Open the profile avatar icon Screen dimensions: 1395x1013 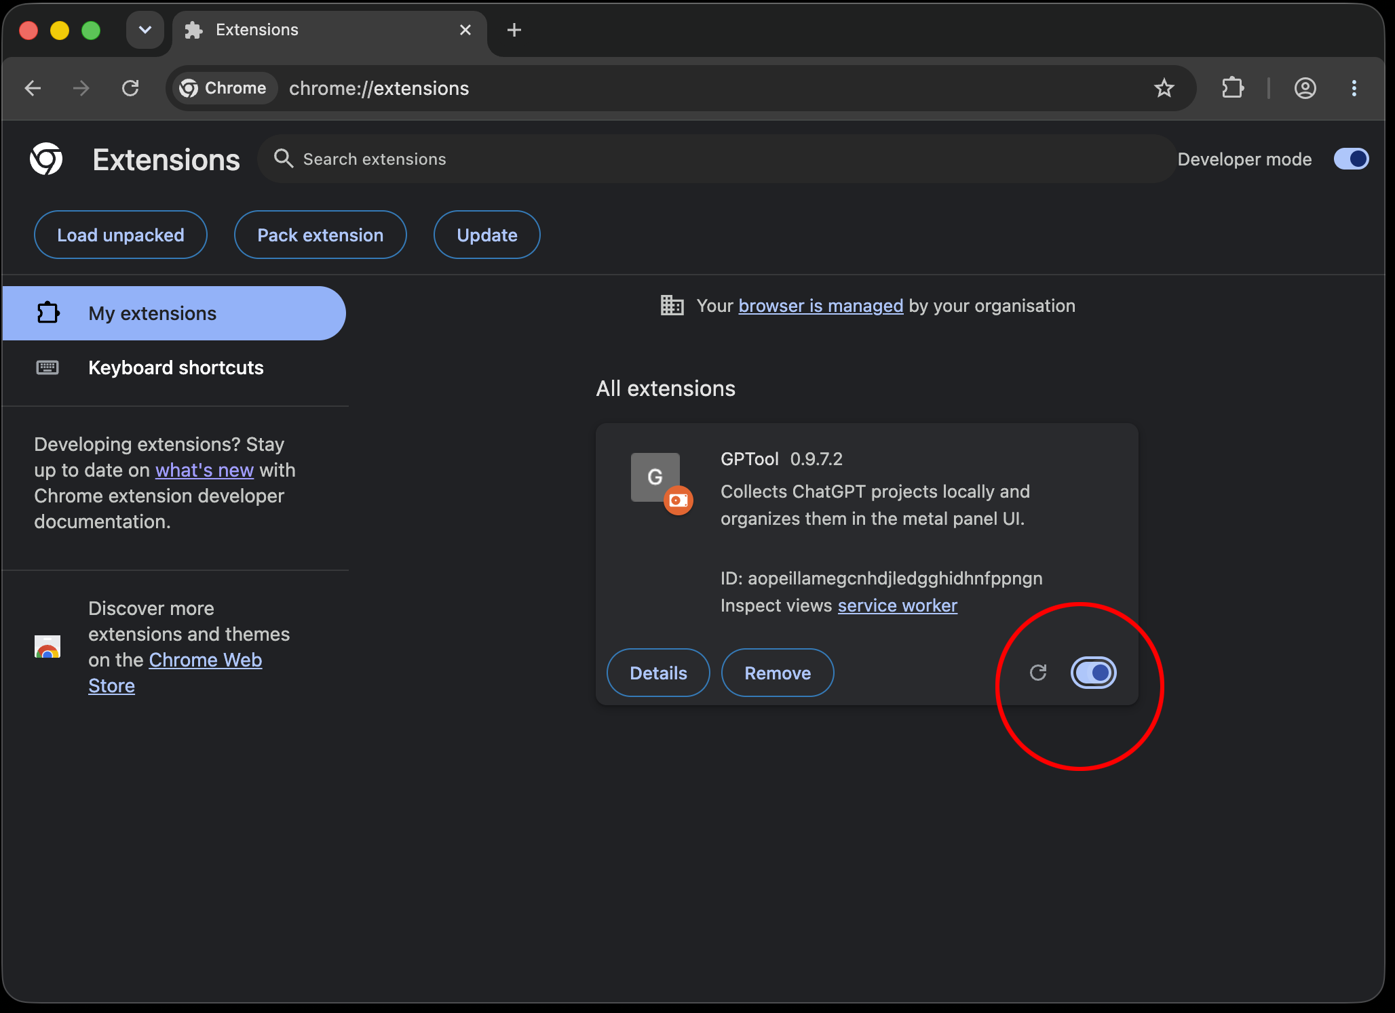pos(1305,88)
